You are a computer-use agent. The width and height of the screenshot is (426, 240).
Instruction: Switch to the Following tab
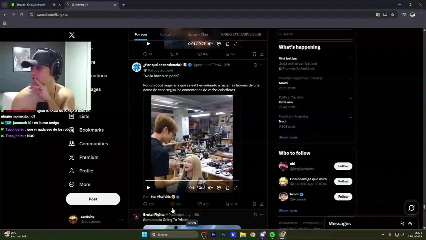[x=167, y=34]
